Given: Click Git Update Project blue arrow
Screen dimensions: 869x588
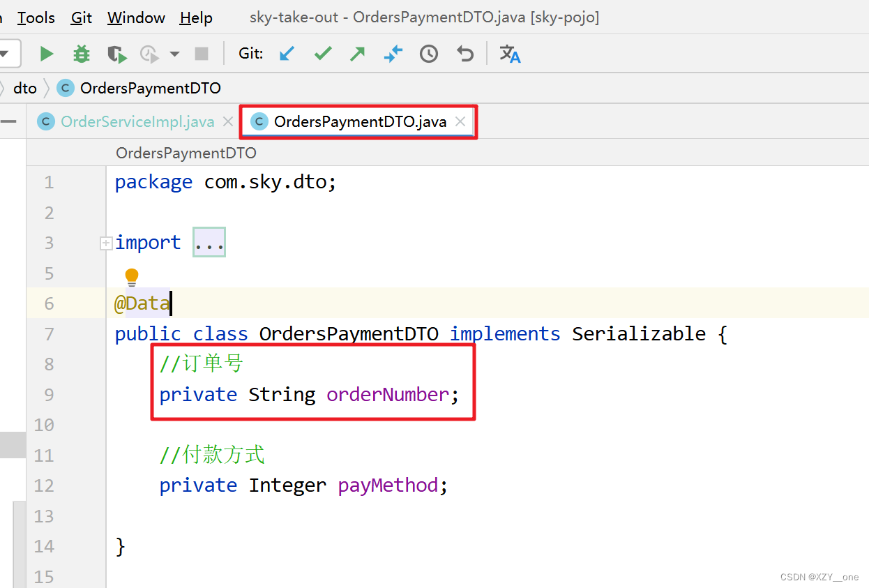Looking at the screenshot, I should pos(287,54).
